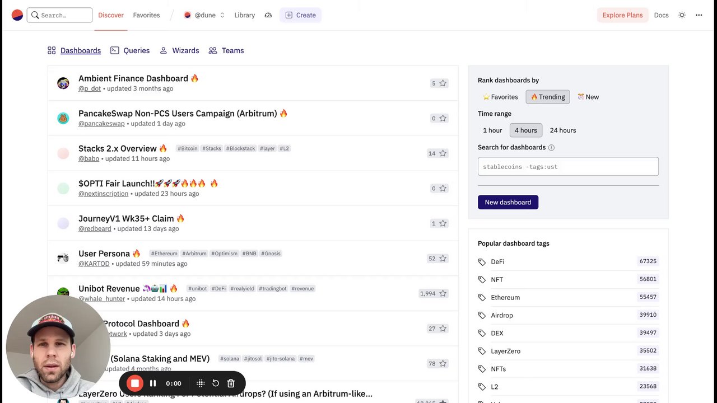Switch to the Queries section
Image resolution: width=717 pixels, height=403 pixels.
tap(130, 50)
